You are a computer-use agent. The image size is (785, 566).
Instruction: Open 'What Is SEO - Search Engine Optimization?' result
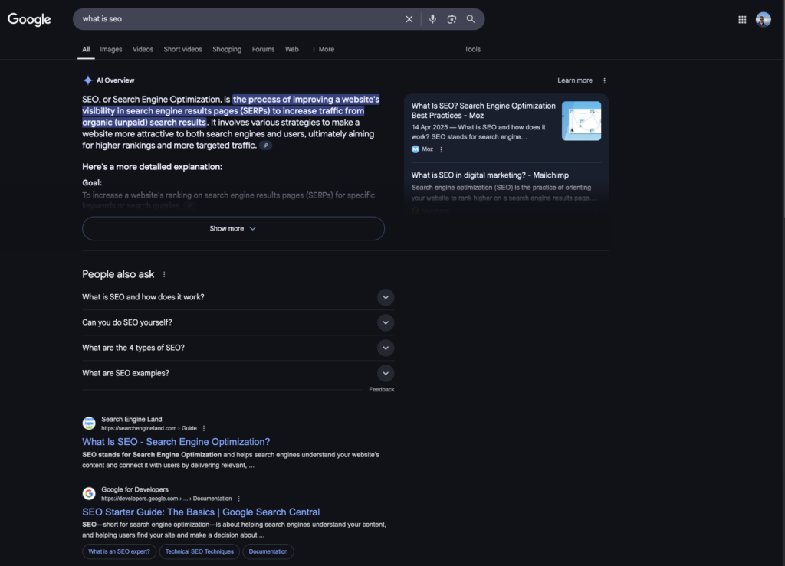(176, 441)
